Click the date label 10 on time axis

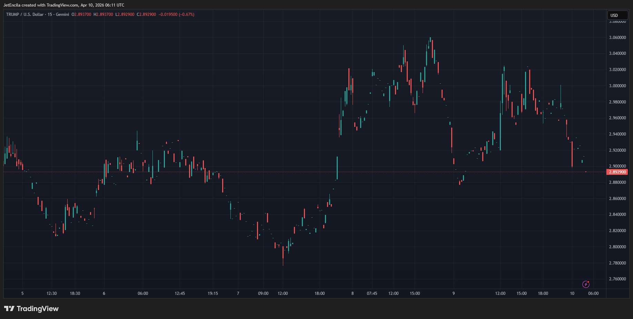[572, 293]
